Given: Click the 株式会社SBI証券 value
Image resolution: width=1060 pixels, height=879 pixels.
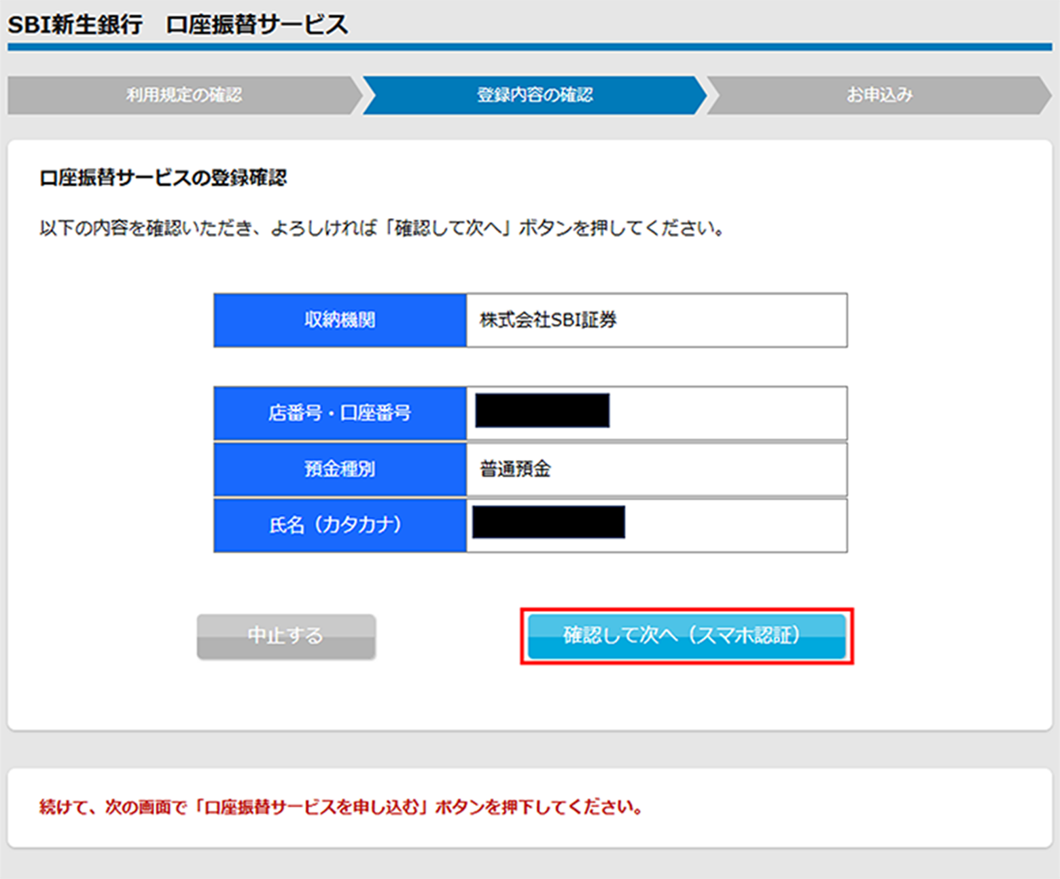Looking at the screenshot, I should (x=548, y=320).
